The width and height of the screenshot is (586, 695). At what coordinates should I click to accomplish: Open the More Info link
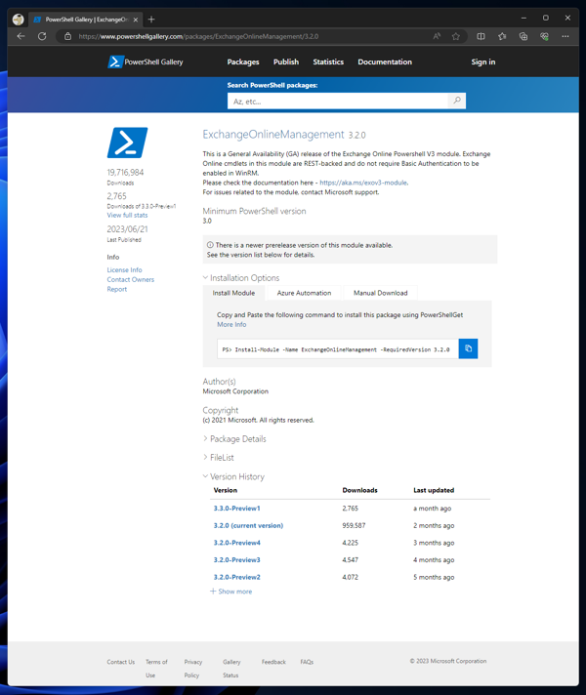[231, 324]
